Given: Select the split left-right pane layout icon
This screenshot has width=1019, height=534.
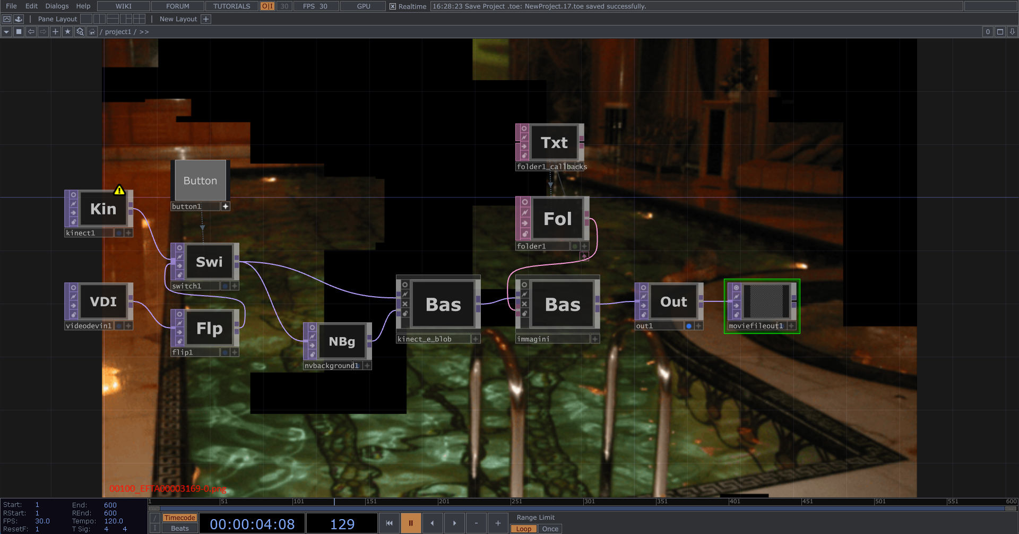Looking at the screenshot, I should pyautogui.click(x=99, y=19).
